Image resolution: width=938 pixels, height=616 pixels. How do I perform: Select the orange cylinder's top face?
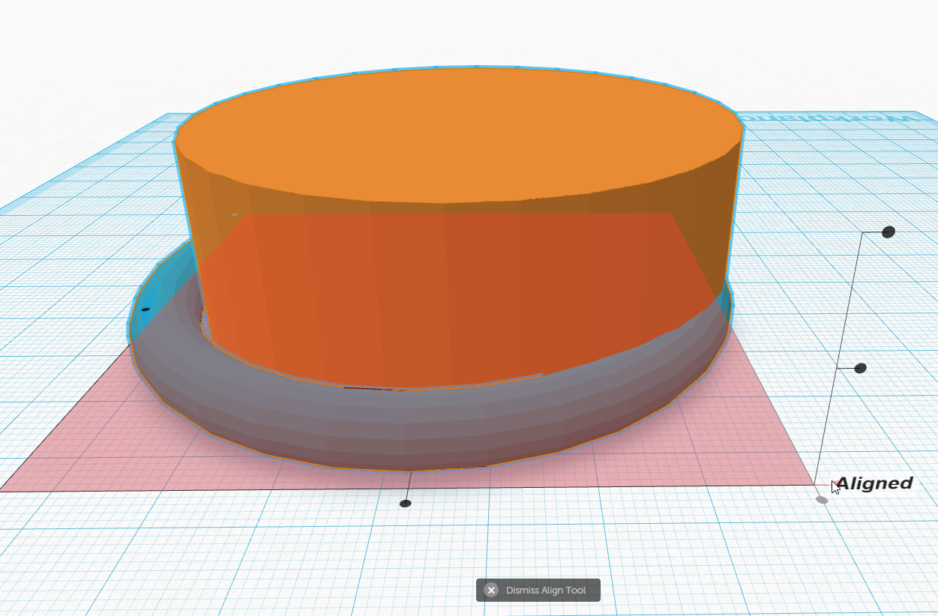[459, 135]
